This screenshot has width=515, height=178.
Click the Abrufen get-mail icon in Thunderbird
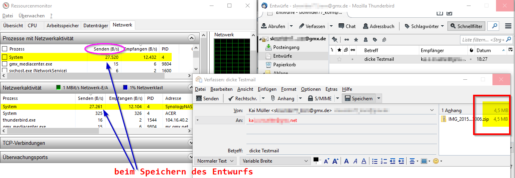click(263, 26)
